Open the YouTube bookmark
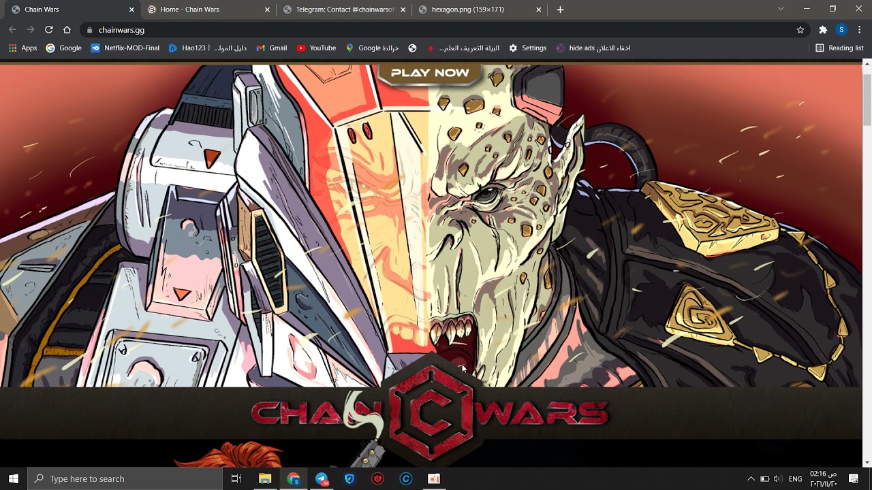Viewport: 872px width, 490px height. [x=316, y=48]
